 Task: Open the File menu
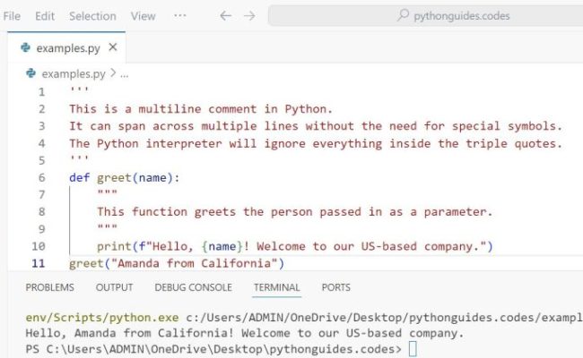pyautogui.click(x=12, y=16)
